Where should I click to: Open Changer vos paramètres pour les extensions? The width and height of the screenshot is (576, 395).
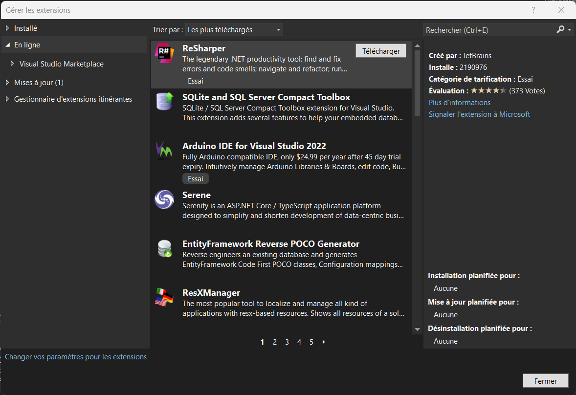(x=76, y=357)
